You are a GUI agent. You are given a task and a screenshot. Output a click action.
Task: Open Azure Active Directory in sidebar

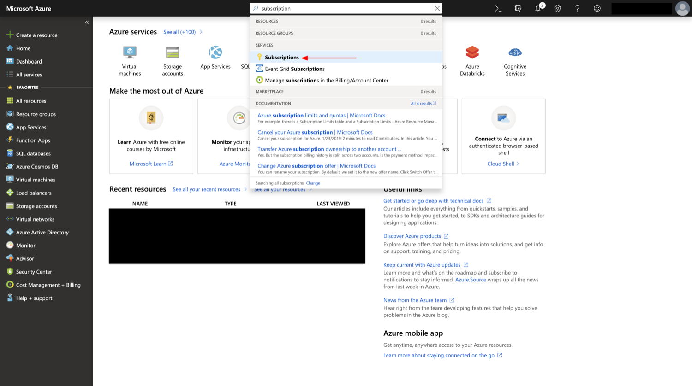coord(42,233)
